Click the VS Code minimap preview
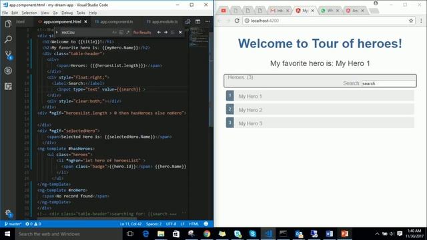 pos(199,38)
